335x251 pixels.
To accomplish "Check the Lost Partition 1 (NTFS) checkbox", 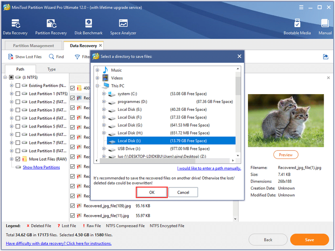I will [x=18, y=94].
